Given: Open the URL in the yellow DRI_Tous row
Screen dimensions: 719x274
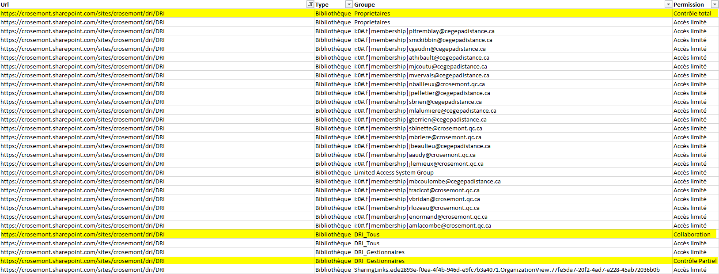Looking at the screenshot, I should (x=83, y=235).
